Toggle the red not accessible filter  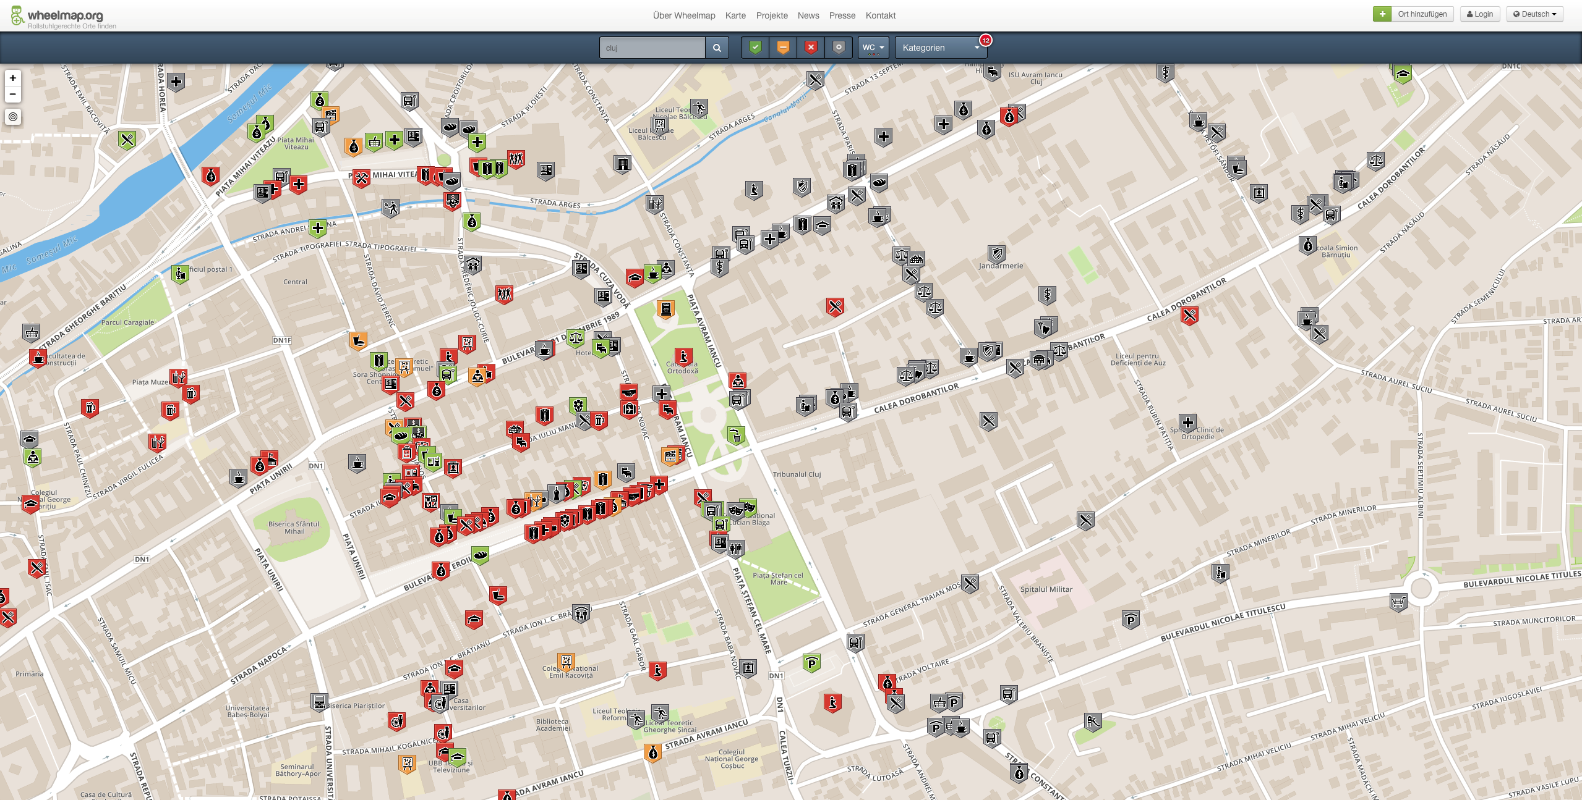(x=811, y=47)
